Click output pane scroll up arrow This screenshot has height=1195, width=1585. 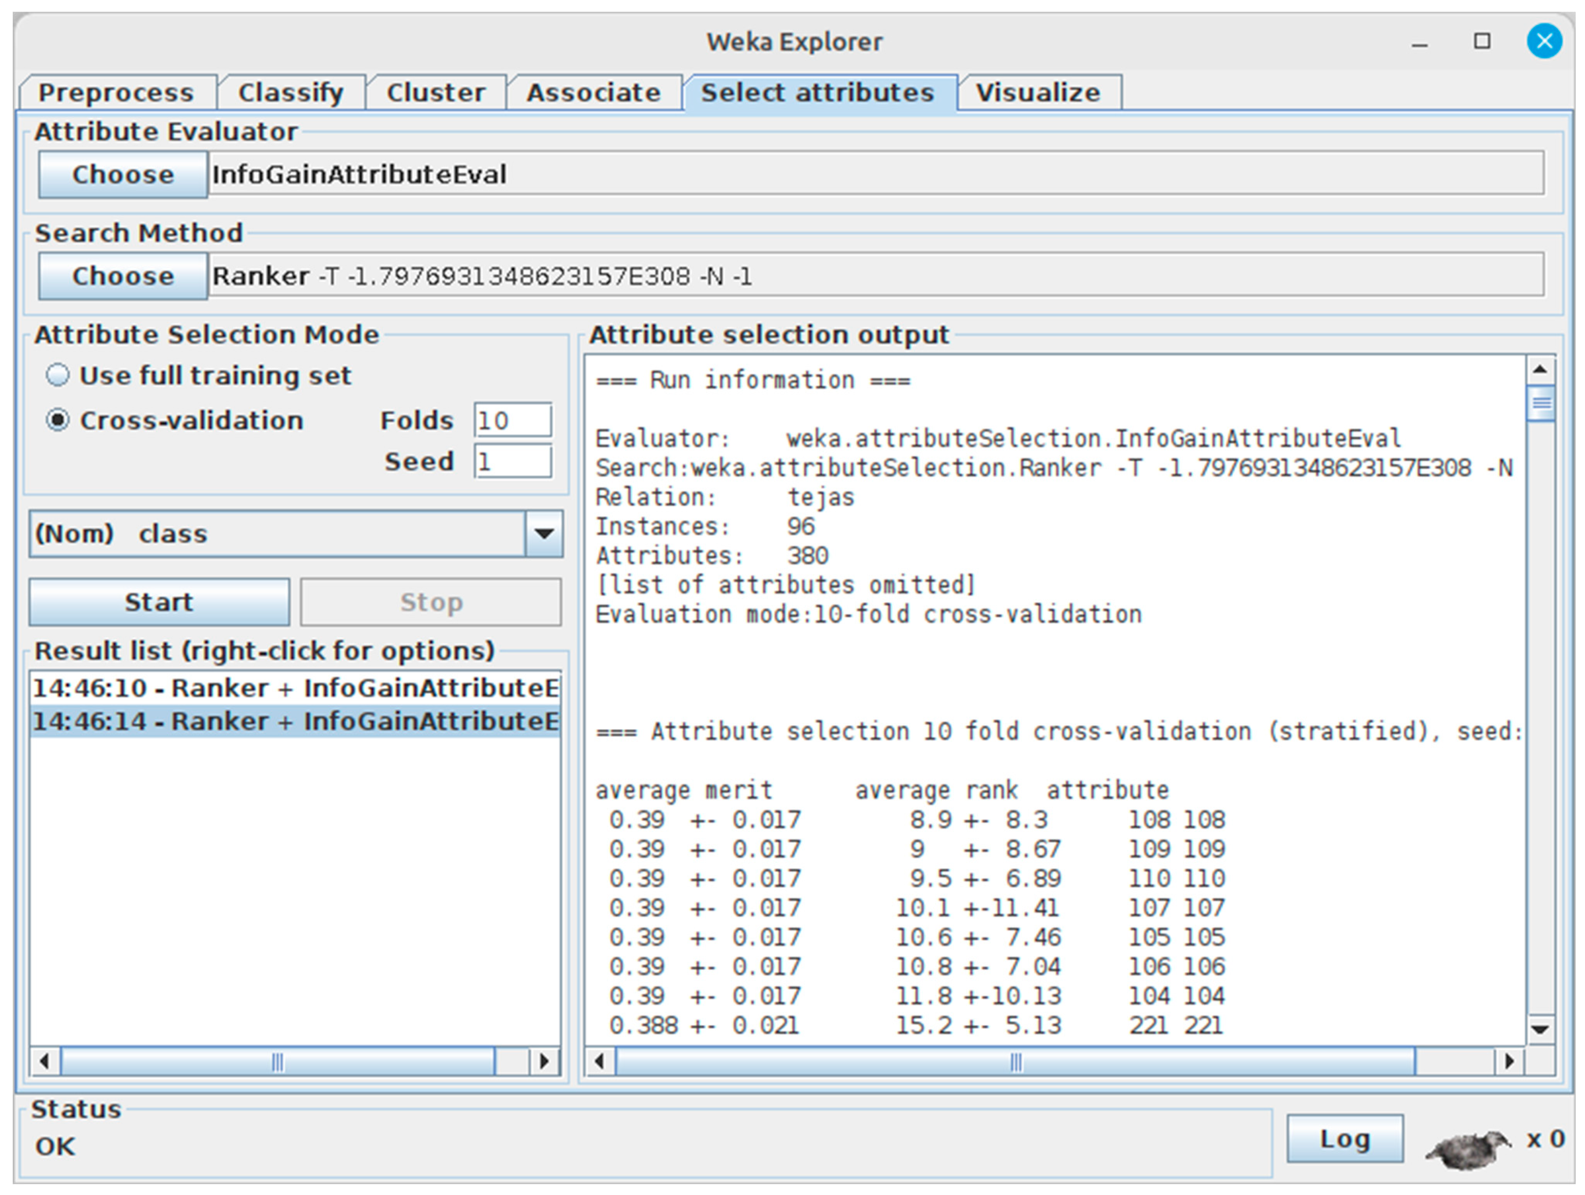[1540, 371]
